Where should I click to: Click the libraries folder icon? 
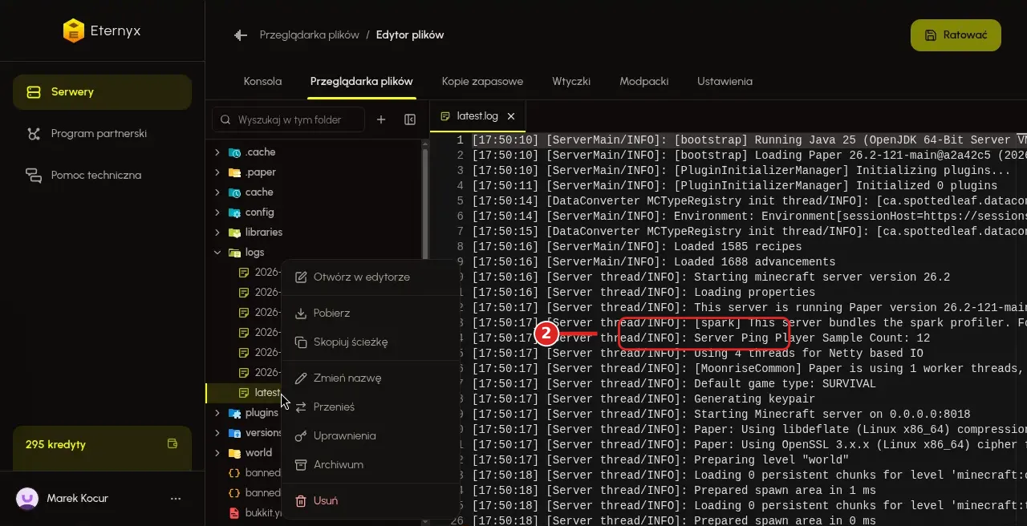[x=234, y=233]
